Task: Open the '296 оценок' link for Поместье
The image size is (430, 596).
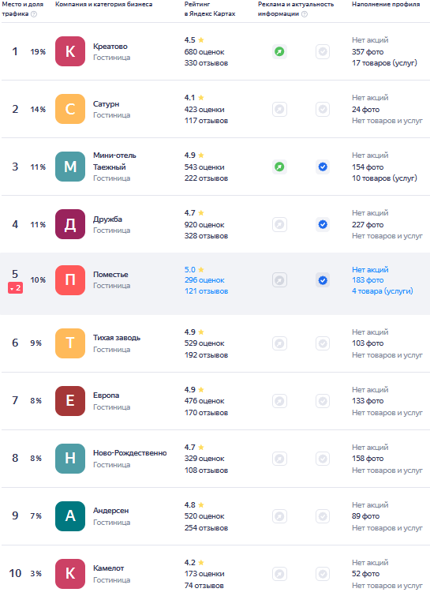Action: 204,280
